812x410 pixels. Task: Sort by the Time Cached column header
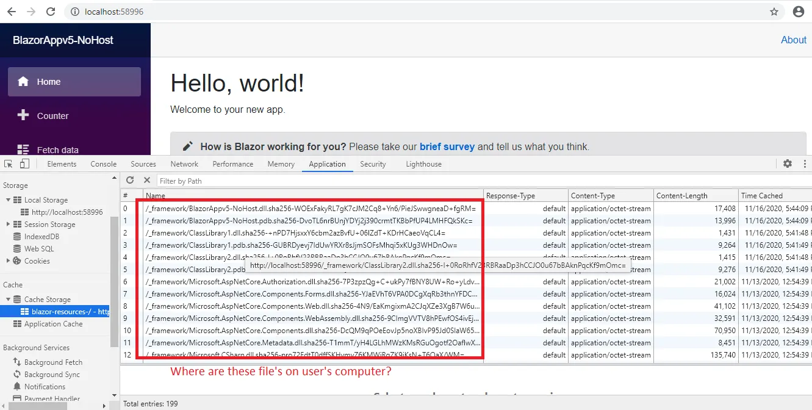[x=775, y=196]
